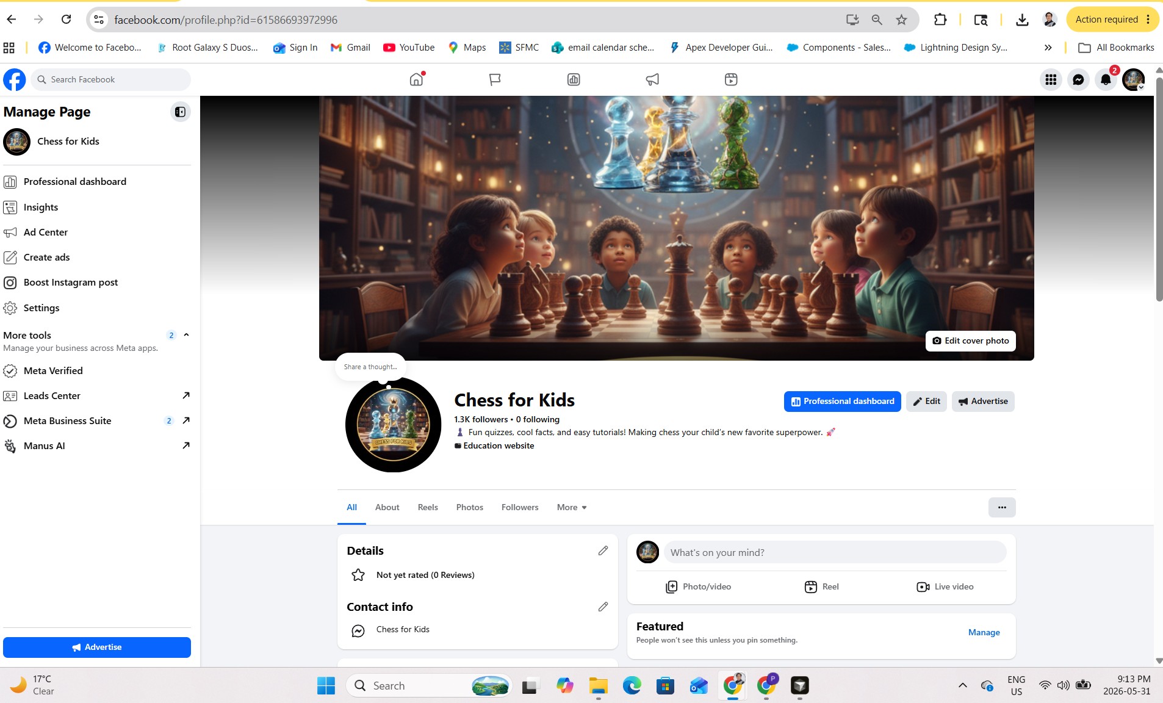Viewport: 1163px width, 703px height.
Task: Open the notifications bell icon
Action: pyautogui.click(x=1106, y=79)
